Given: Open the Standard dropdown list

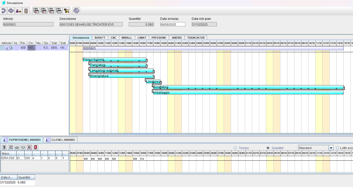Looking at the screenshot, I should pyautogui.click(x=331, y=148).
